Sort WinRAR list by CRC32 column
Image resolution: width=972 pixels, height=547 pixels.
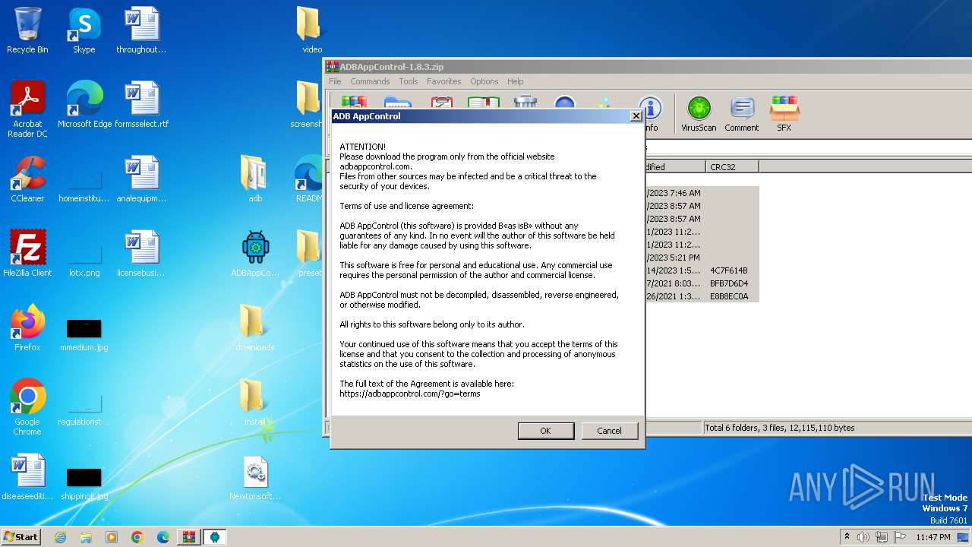732,167
